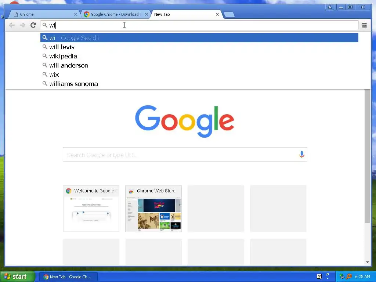Select 'wi - Google Search' suggestion

tap(199, 38)
